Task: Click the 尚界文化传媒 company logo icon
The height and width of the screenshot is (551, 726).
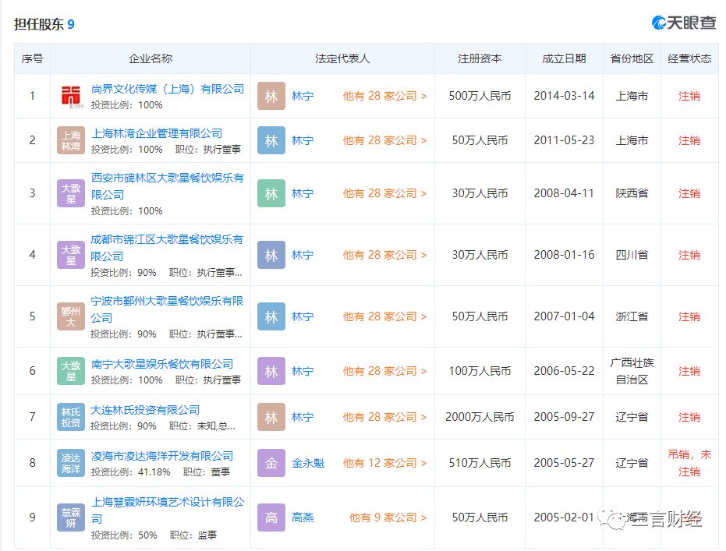Action: 71,96
